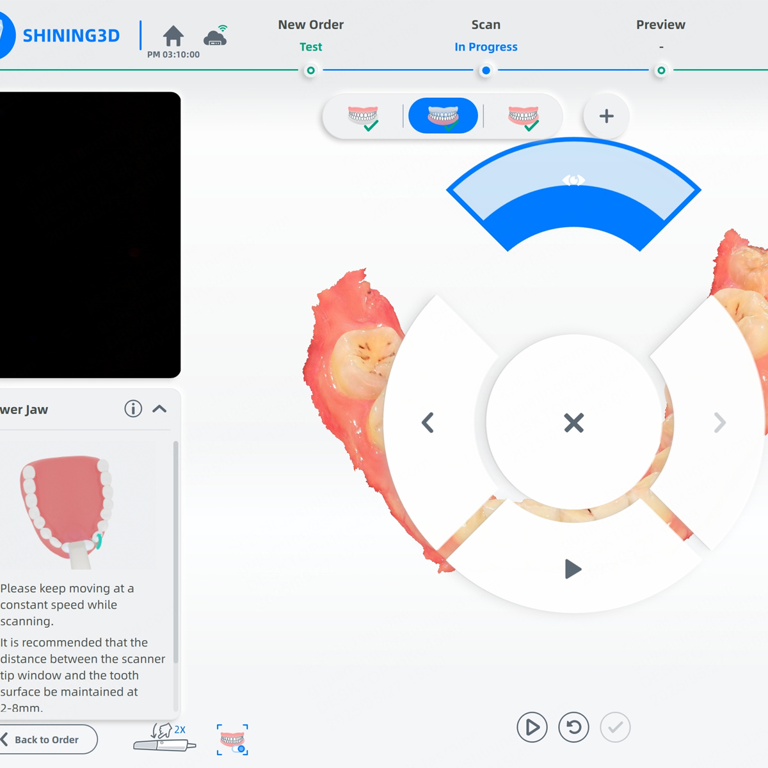Open the Lower Jaw info icon

point(133,409)
